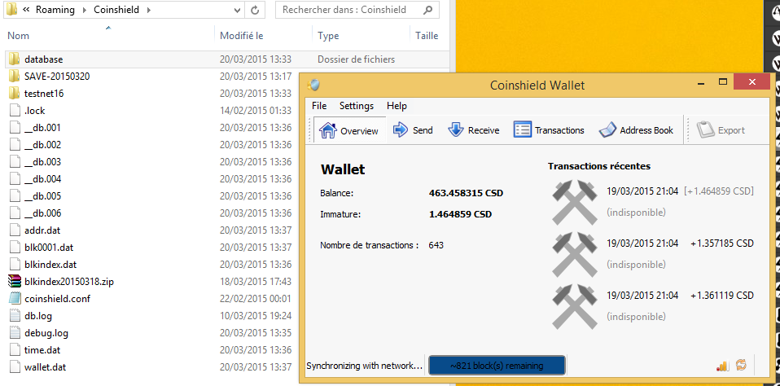Viewport: 780px width, 386px height.
Task: Click the +1.361119 CSD transaction amount
Action: (722, 296)
